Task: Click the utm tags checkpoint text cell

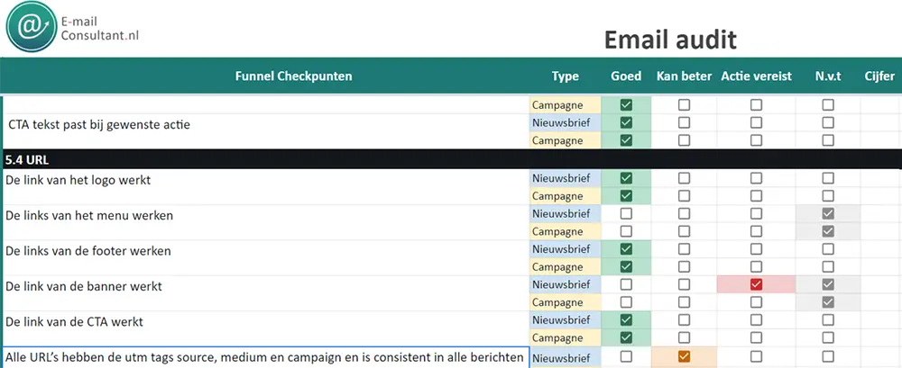Action: [266, 357]
